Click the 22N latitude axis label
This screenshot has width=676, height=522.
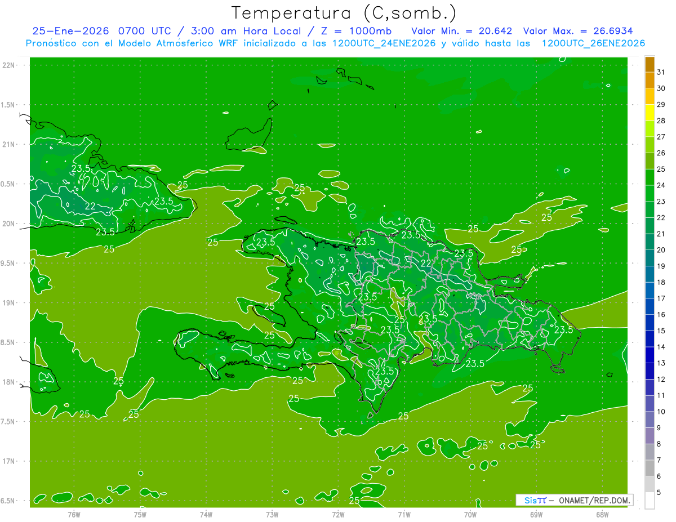(x=8, y=65)
